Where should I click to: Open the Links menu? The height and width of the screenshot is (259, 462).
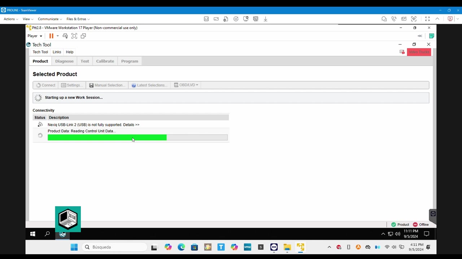[57, 52]
